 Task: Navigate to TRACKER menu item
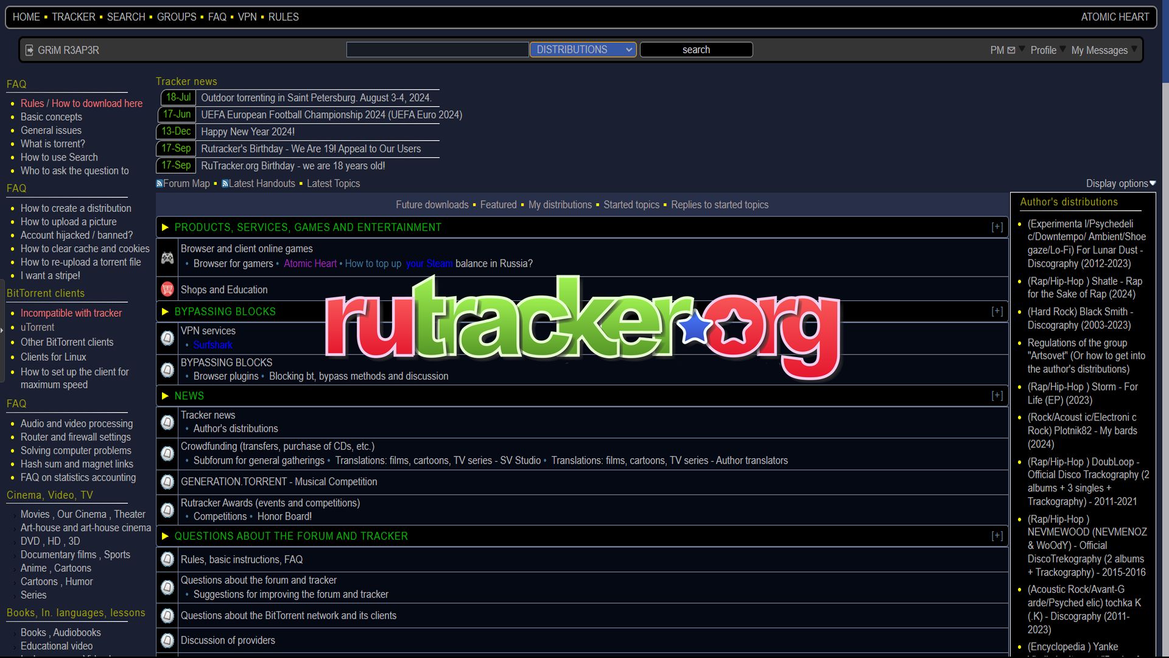72,16
